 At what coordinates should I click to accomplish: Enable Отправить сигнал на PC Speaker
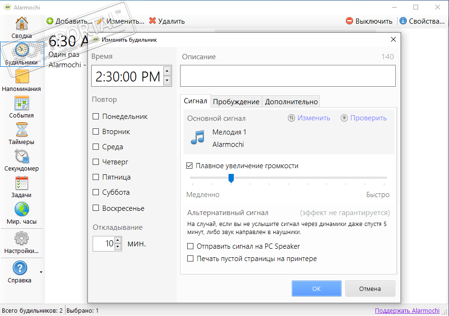point(191,246)
